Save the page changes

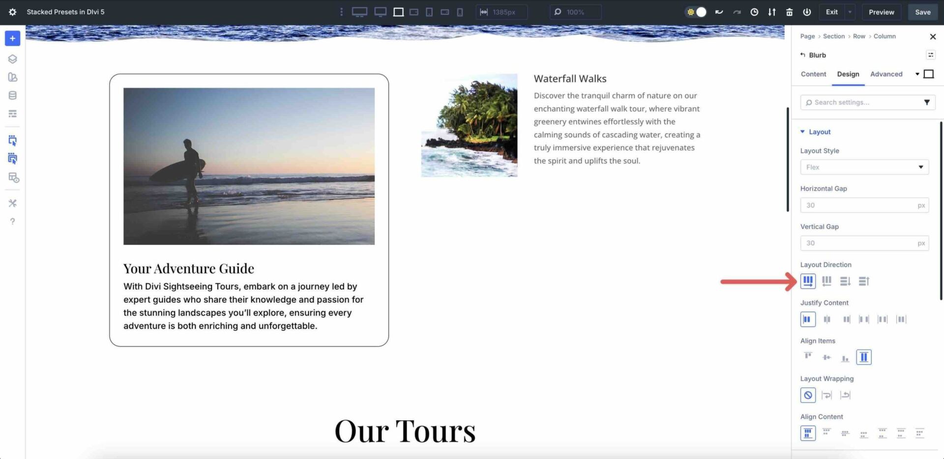click(922, 12)
